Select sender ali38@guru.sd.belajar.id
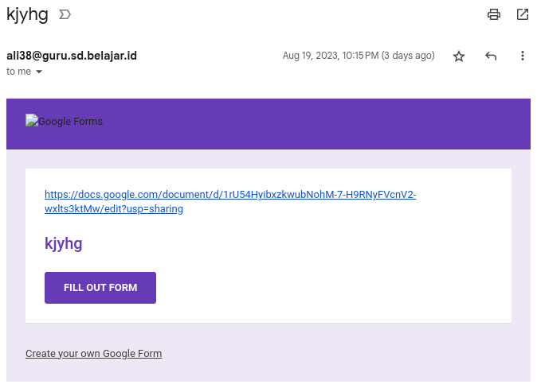The image size is (537, 388). (x=72, y=56)
